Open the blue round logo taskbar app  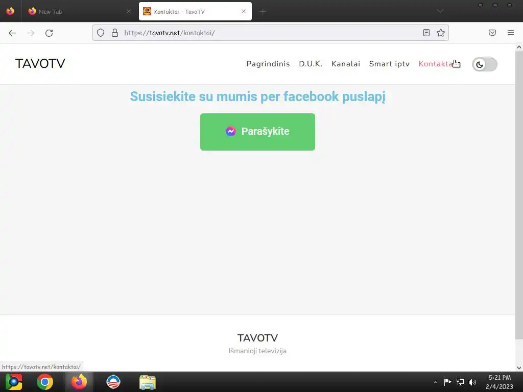tap(113, 382)
